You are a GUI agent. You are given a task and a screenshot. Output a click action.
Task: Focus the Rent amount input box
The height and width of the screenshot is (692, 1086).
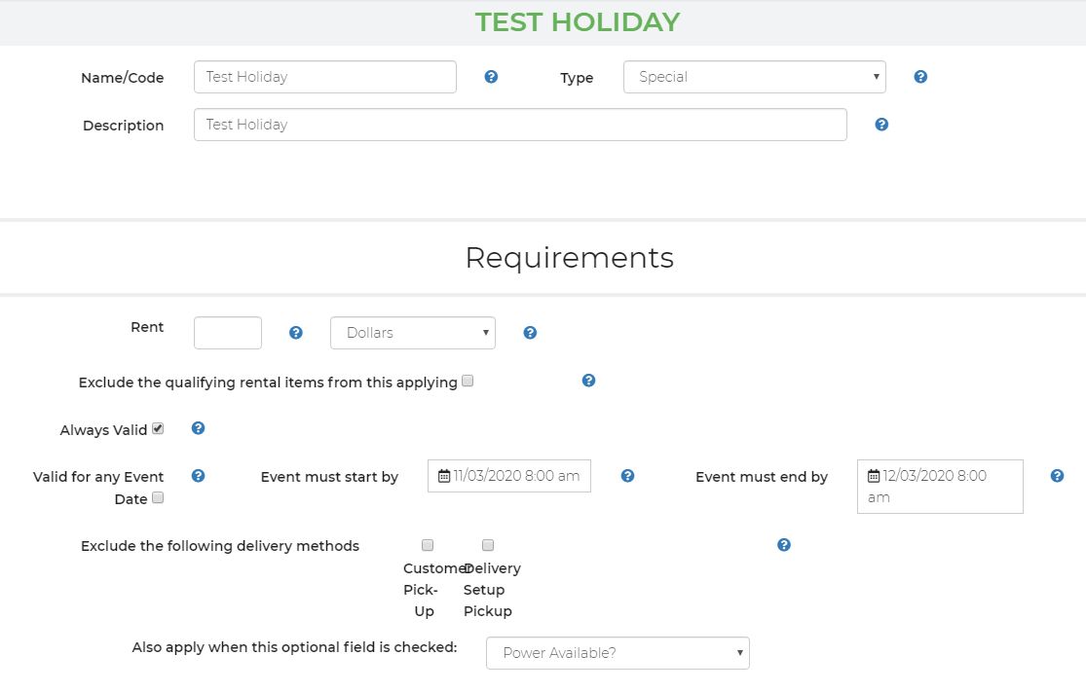coord(228,333)
